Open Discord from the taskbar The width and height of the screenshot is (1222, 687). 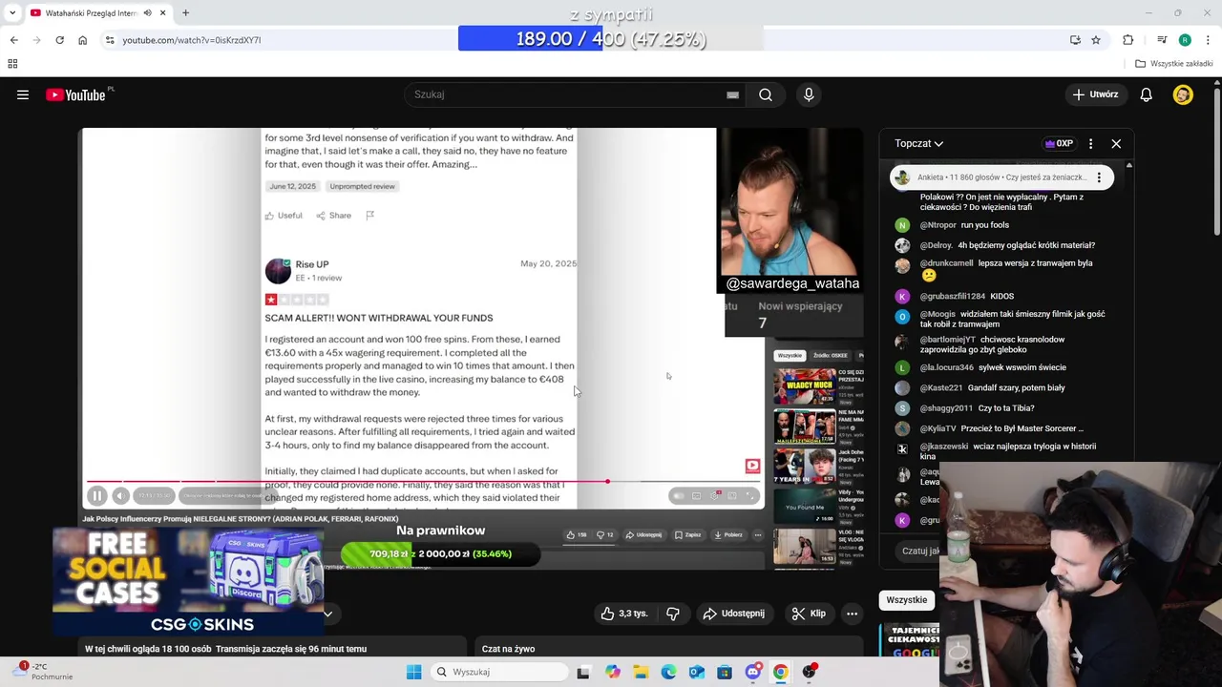tap(752, 672)
